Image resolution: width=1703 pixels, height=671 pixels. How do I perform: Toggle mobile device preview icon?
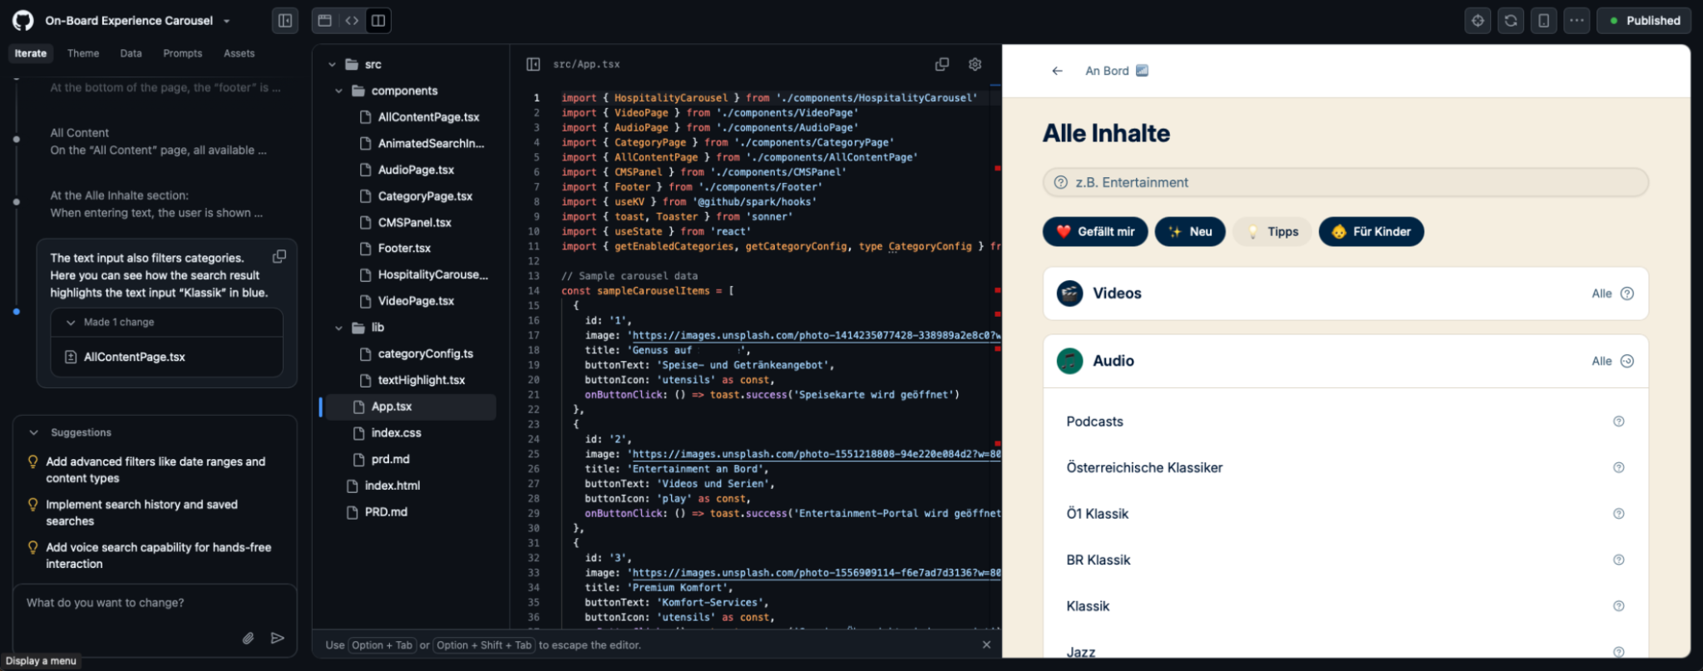click(x=1543, y=21)
